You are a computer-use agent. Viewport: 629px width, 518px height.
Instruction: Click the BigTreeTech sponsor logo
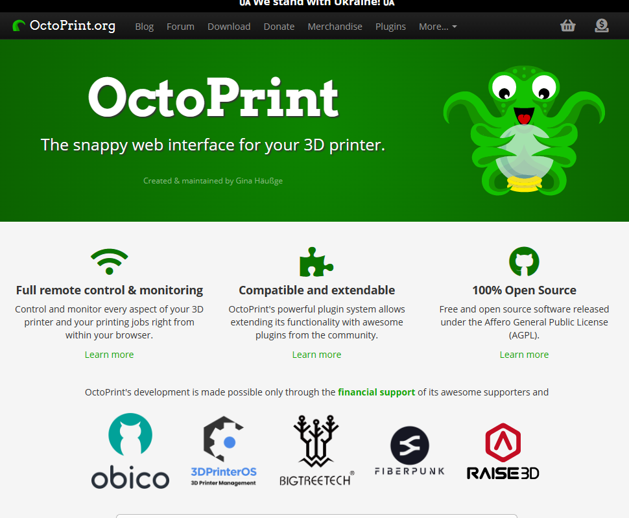pyautogui.click(x=317, y=450)
